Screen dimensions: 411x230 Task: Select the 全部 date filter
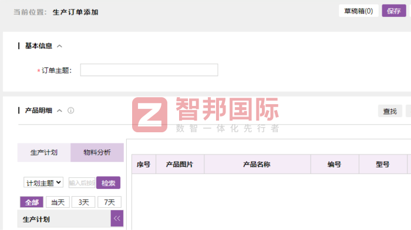click(x=32, y=202)
